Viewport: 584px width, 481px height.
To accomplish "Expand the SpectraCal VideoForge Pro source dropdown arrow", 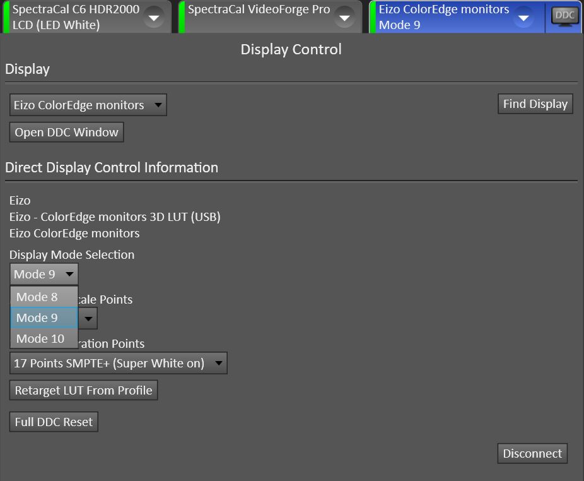I will pos(344,17).
